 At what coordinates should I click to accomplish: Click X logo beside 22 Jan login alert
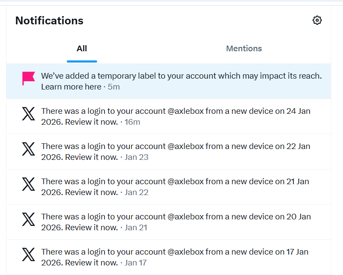tap(29, 149)
